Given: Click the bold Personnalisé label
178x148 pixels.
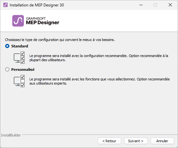Looking at the screenshot, I should [23, 70].
